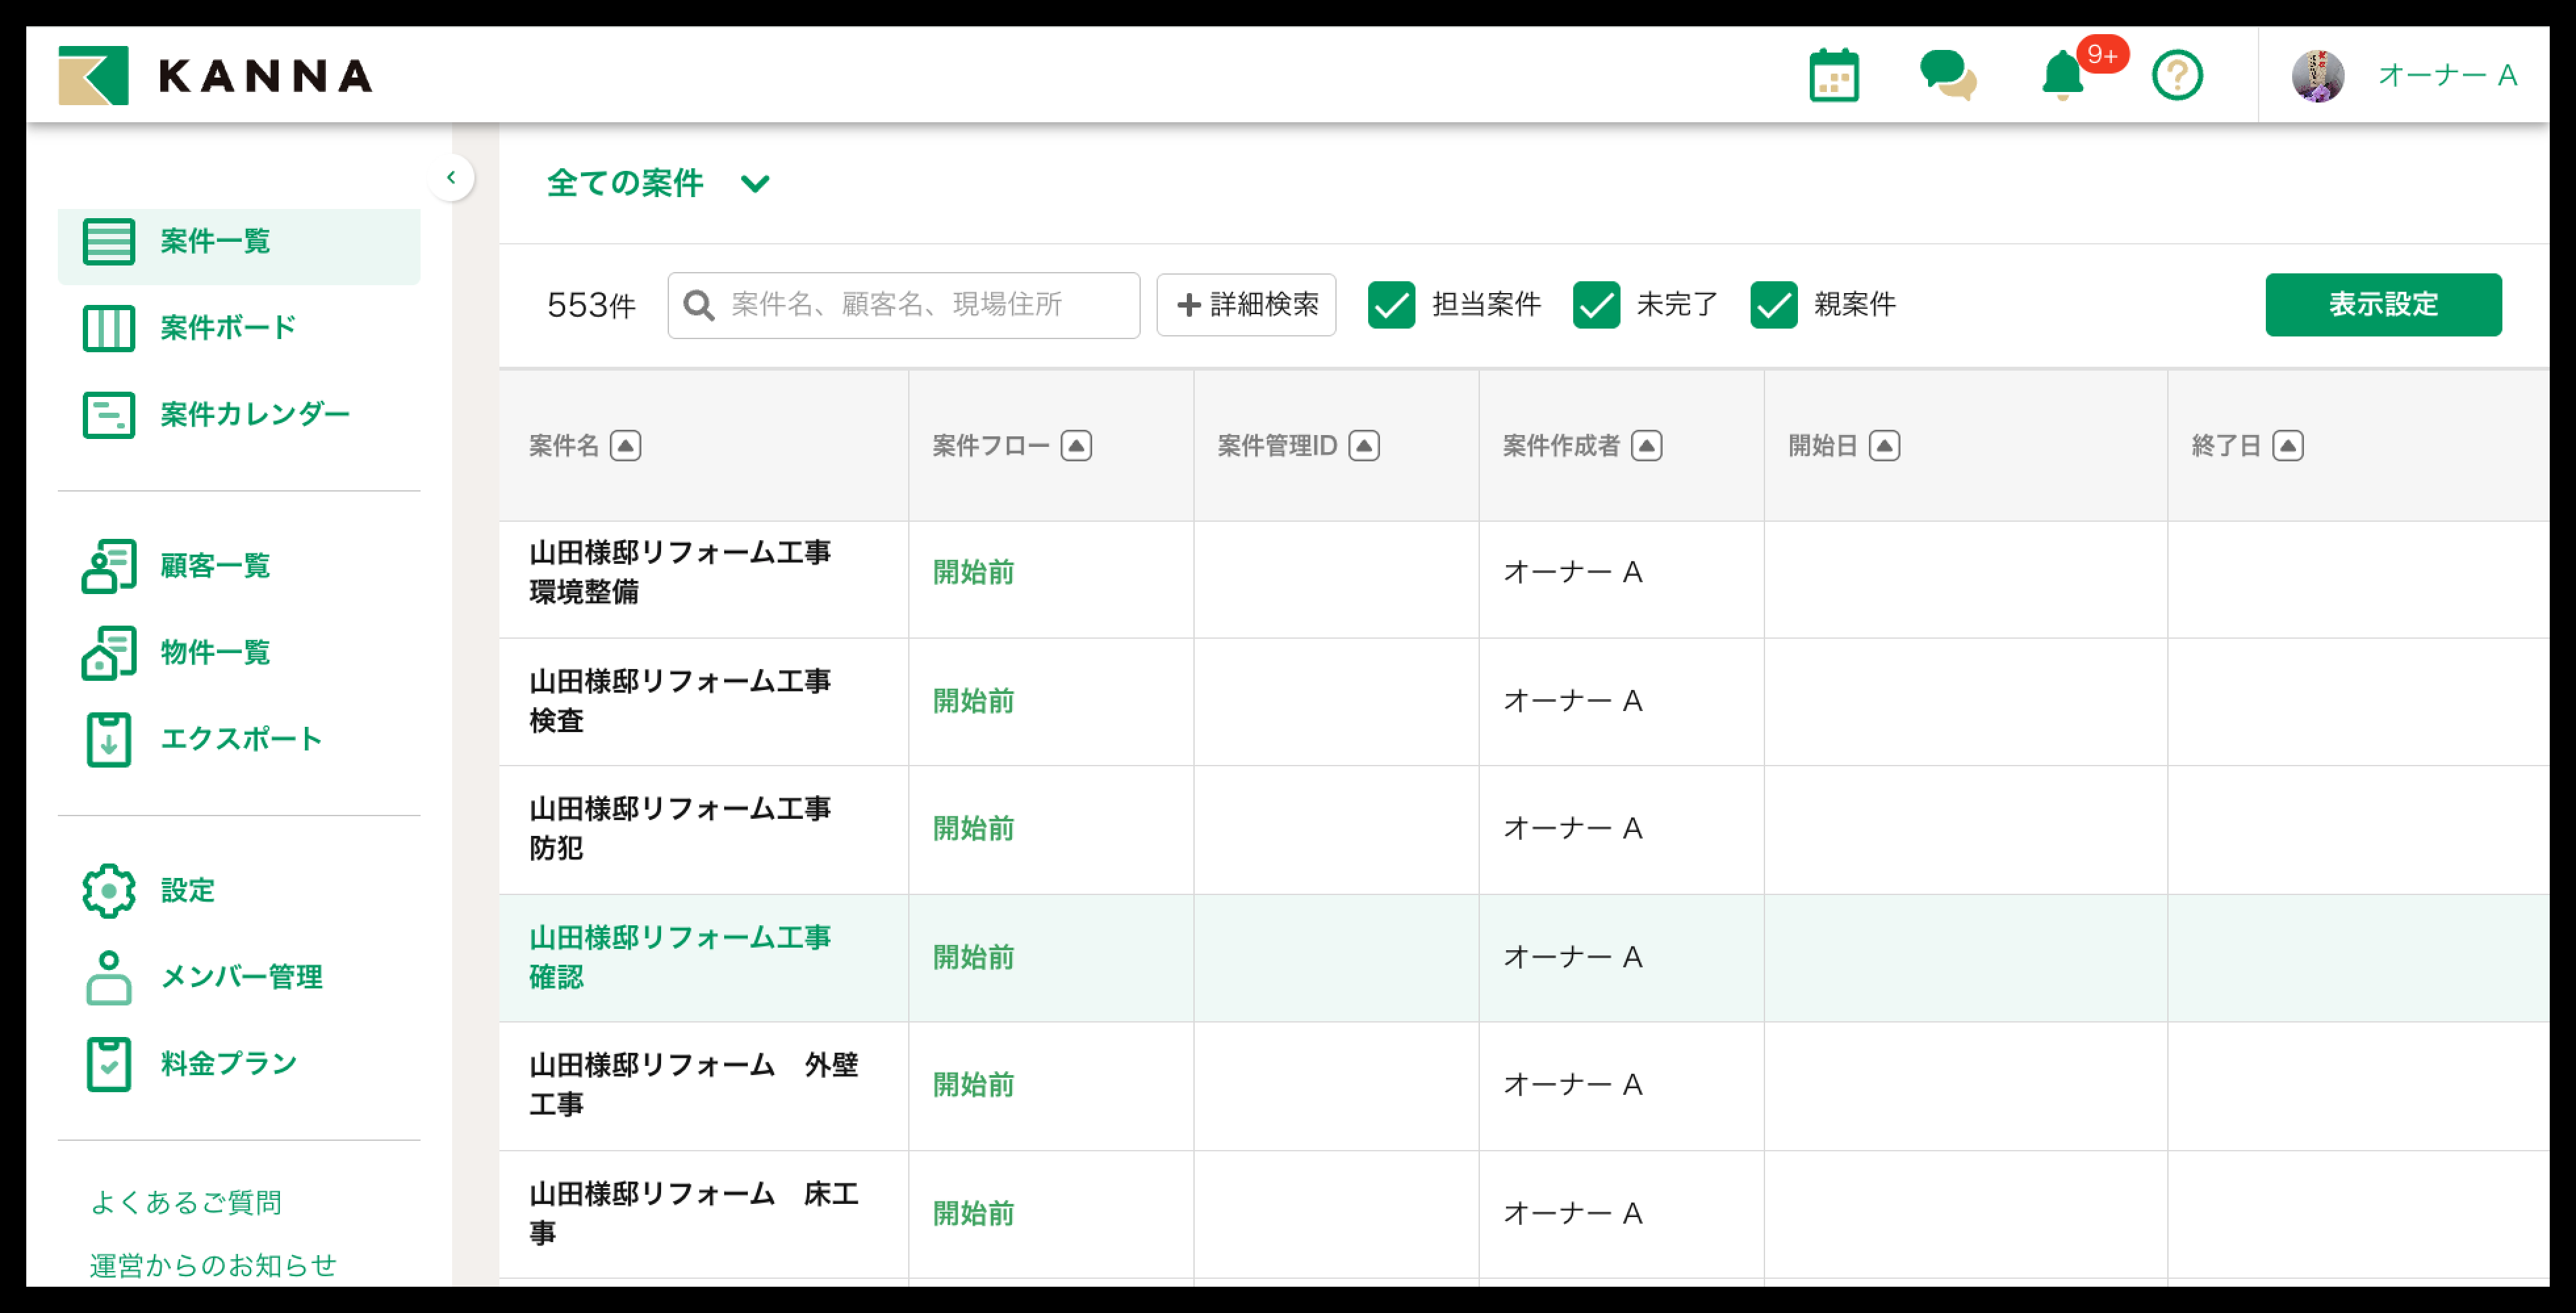Collapse the sidebar with chevron button
The height and width of the screenshot is (1313, 2576).
tap(451, 178)
